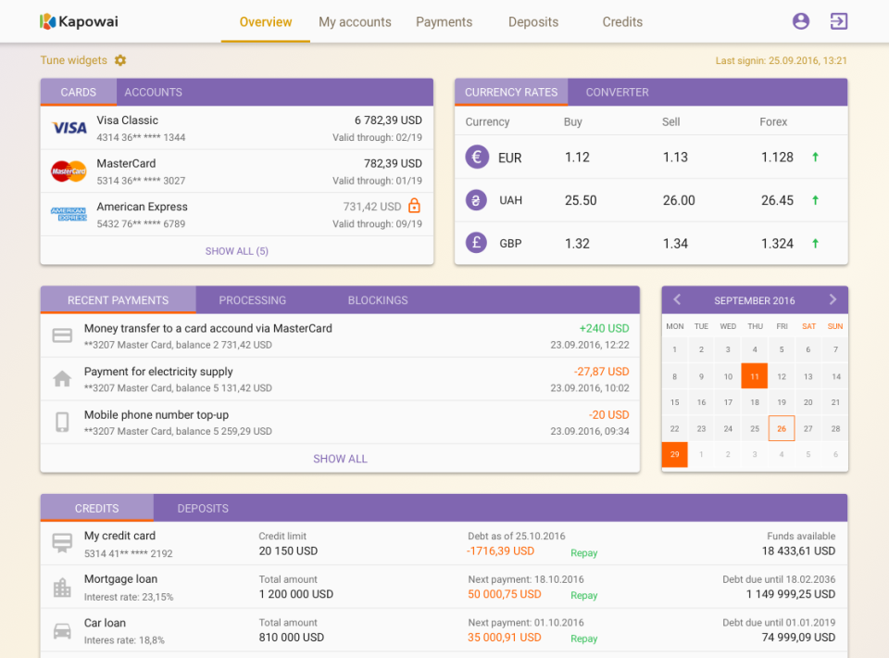Switch to the BLOCKINGS tab

378,300
